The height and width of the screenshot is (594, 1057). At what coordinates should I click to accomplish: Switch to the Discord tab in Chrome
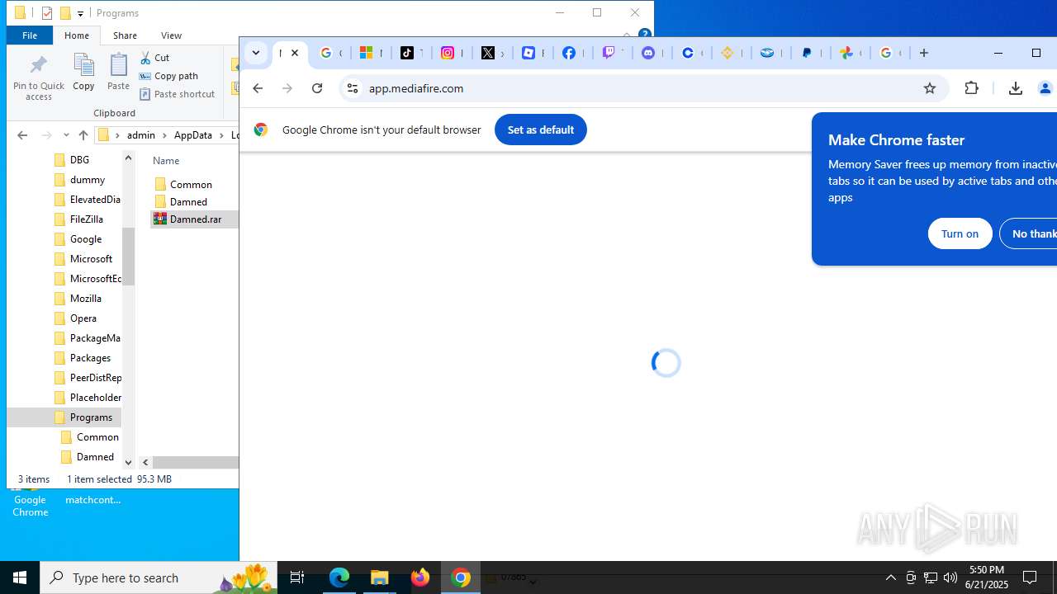[649, 53]
